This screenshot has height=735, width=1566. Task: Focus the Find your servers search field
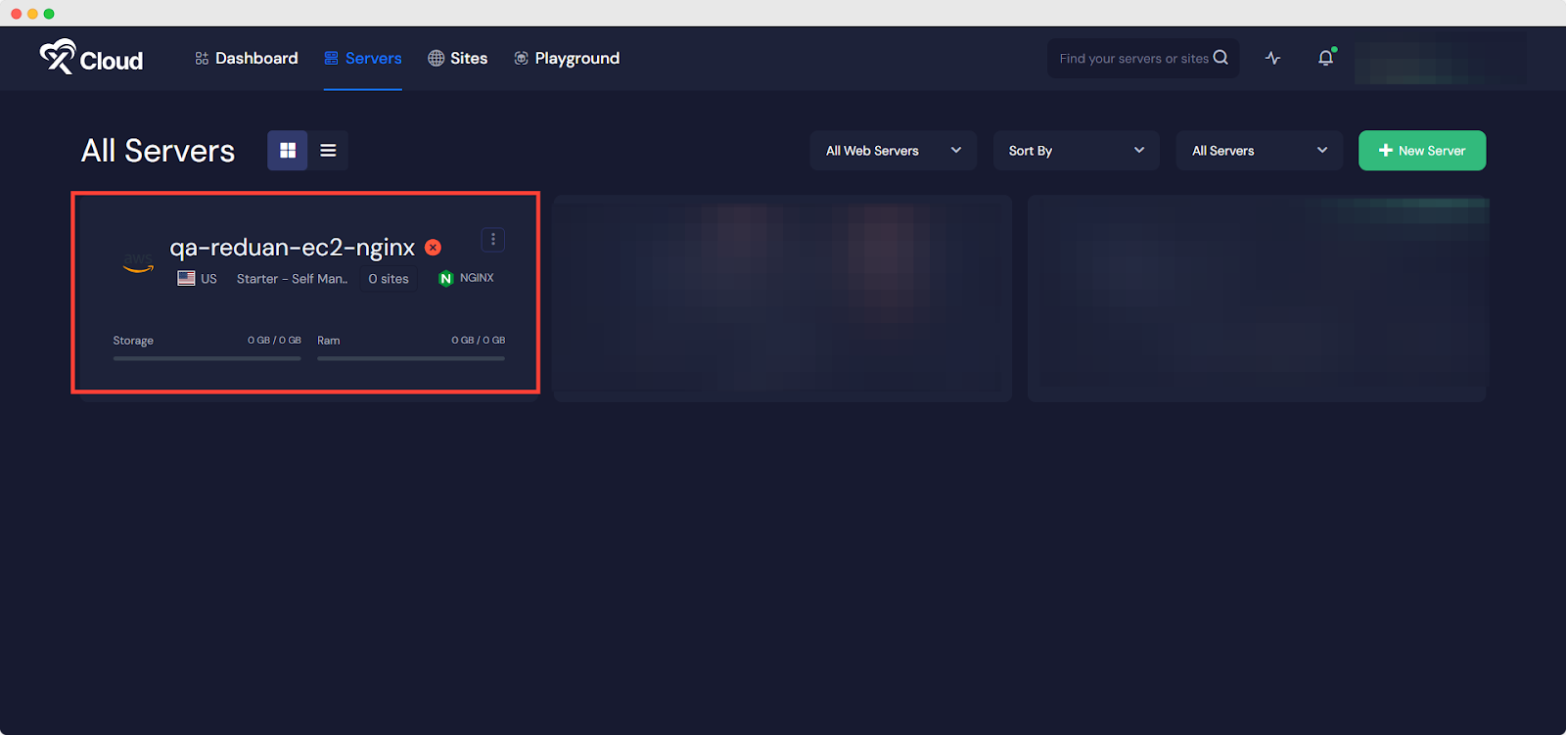click(x=1132, y=59)
